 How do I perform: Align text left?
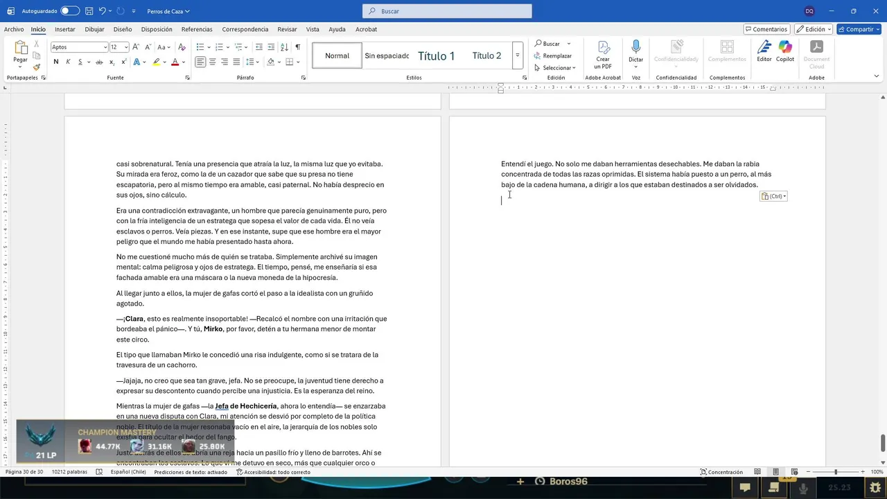(x=200, y=62)
